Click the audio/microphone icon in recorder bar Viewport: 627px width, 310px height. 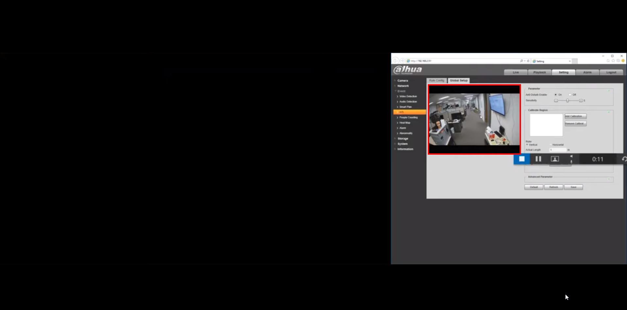(571, 159)
